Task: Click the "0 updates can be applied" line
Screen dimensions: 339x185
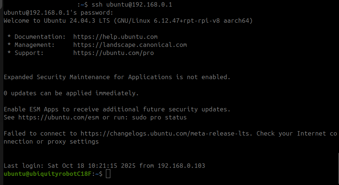Action: (71, 93)
